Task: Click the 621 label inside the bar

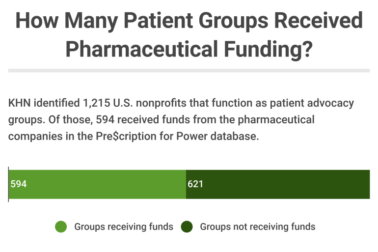Action: (195, 184)
